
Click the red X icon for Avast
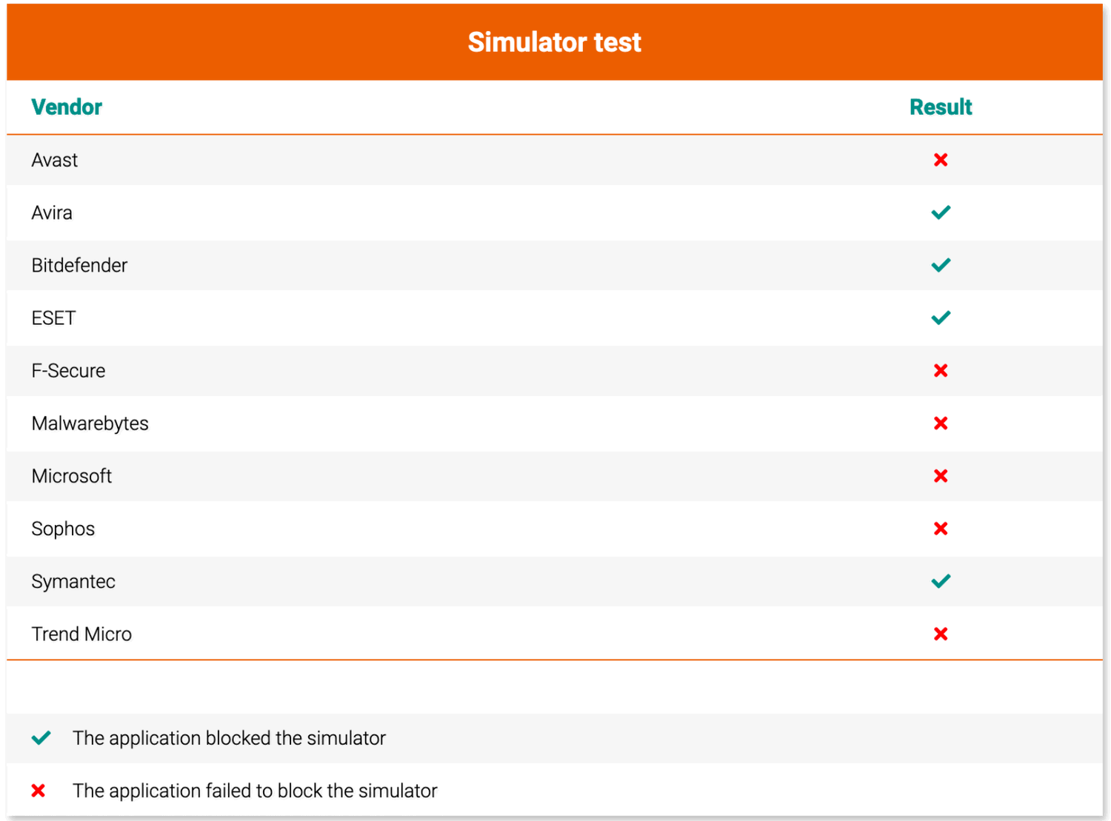click(x=941, y=160)
